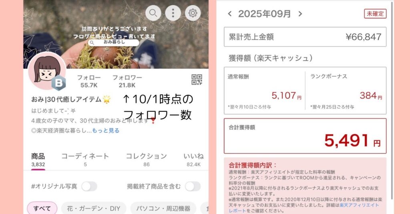Open search with the magnifier icon
This screenshot has width=410, height=214.
click(153, 13)
